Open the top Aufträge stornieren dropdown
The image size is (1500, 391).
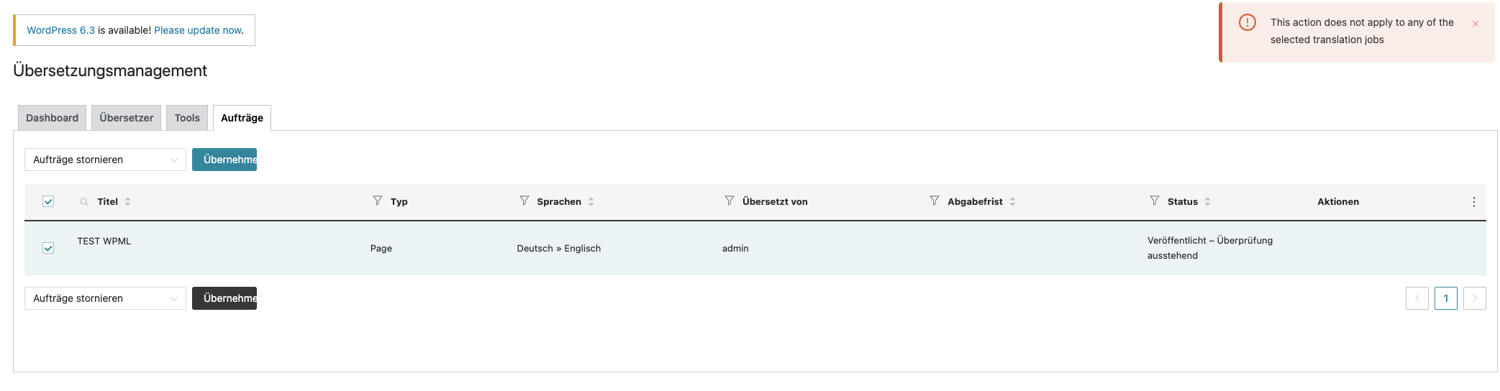tap(105, 160)
